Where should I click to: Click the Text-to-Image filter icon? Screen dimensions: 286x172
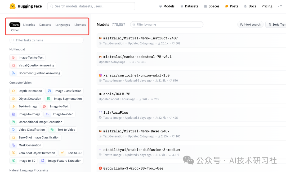(x=13, y=106)
